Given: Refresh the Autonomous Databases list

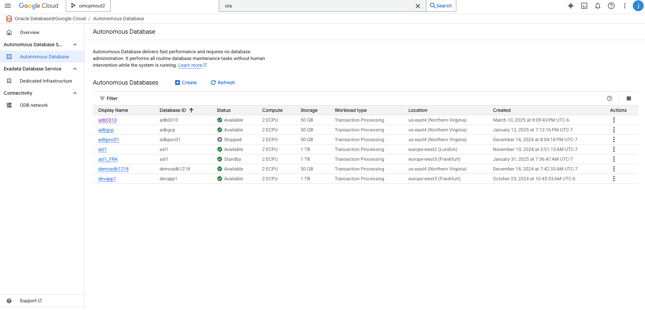Looking at the screenshot, I should (x=223, y=83).
